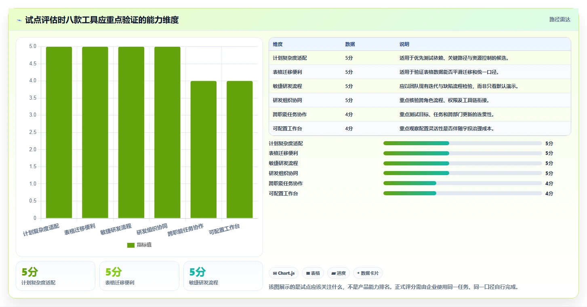Click the progress bar for 计划复杂度适配
Viewport: 587px width, 307px height.
463,143
